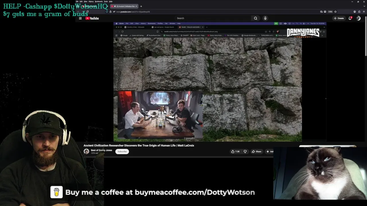Click Best of Danny Jones channel avatar

[x=86, y=152]
